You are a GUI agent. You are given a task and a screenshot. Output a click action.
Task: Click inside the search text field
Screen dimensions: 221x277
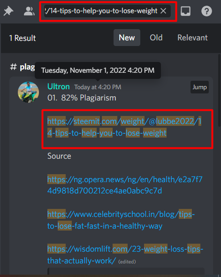pyautogui.click(x=101, y=11)
